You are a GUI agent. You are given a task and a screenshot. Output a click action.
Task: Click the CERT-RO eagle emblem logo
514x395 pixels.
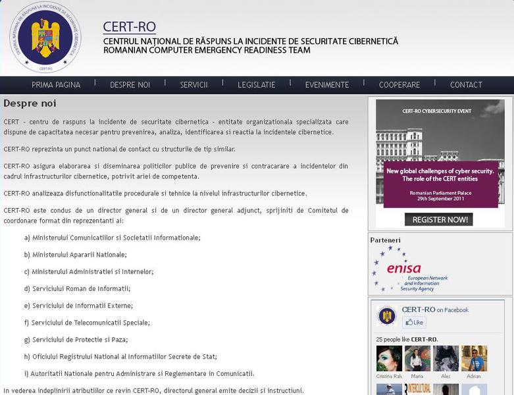(45, 37)
